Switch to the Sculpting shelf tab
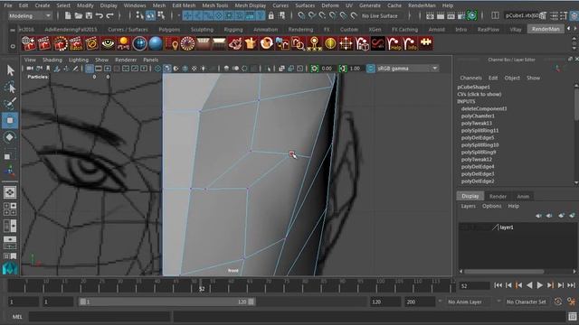 click(x=202, y=29)
